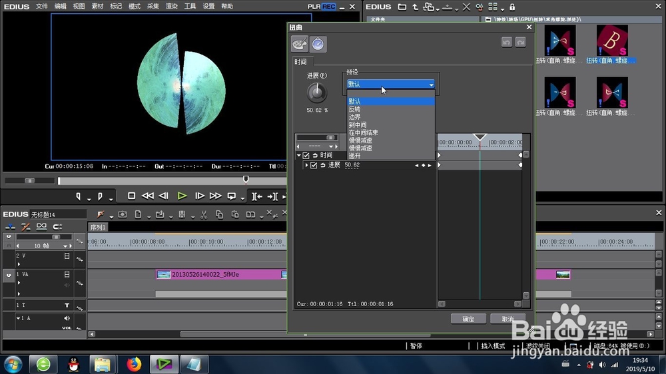Viewport: 666px width, 374px height.
Task: Select 在中间结束 from the preset list
Action: pos(391,132)
